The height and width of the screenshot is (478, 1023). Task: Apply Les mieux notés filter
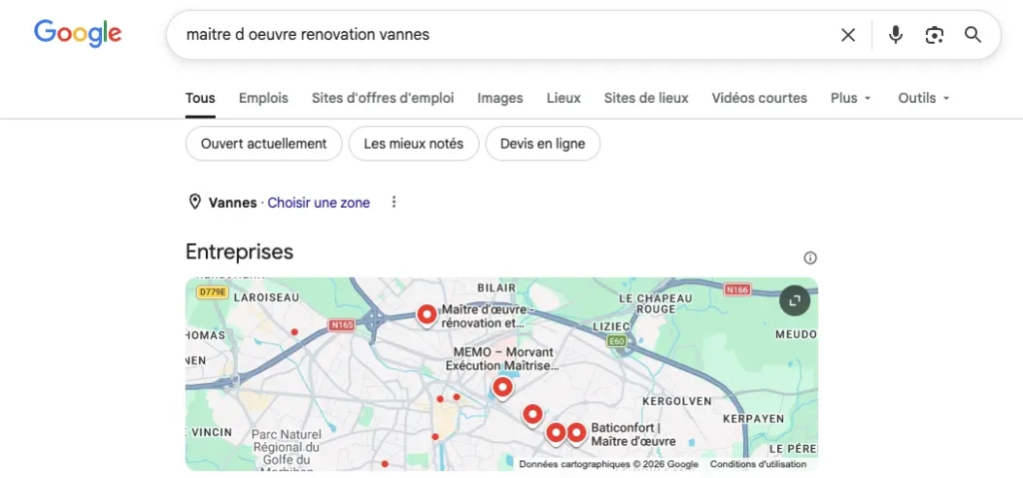coord(414,144)
